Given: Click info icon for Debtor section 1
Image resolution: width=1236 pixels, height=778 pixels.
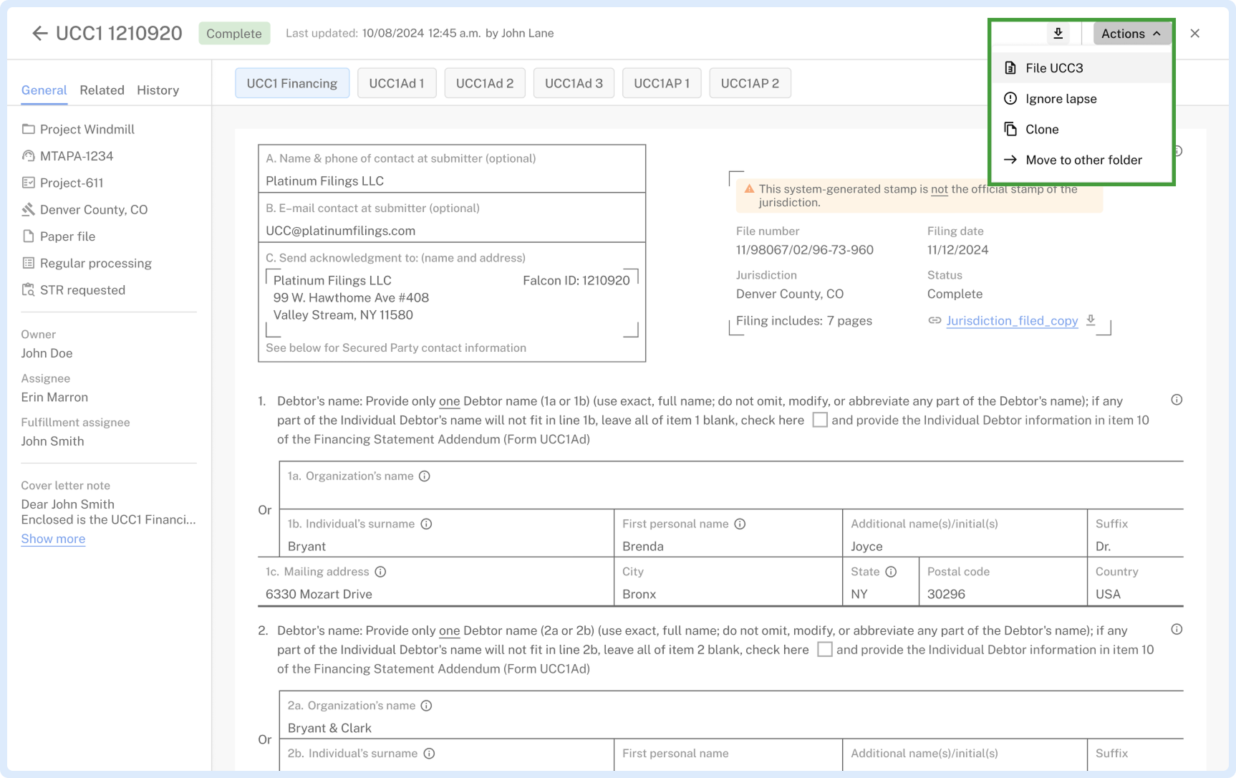Looking at the screenshot, I should click(x=1177, y=400).
